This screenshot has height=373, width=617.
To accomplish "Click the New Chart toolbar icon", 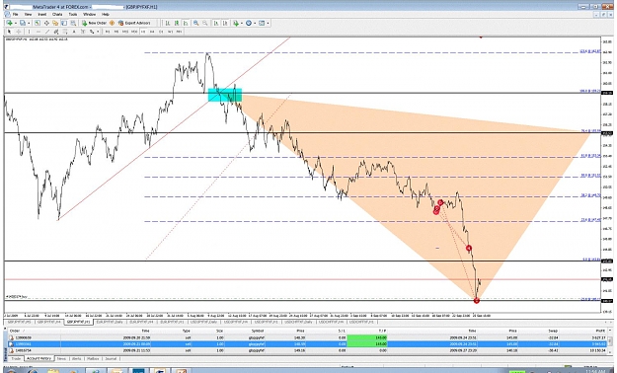I will [x=10, y=24].
